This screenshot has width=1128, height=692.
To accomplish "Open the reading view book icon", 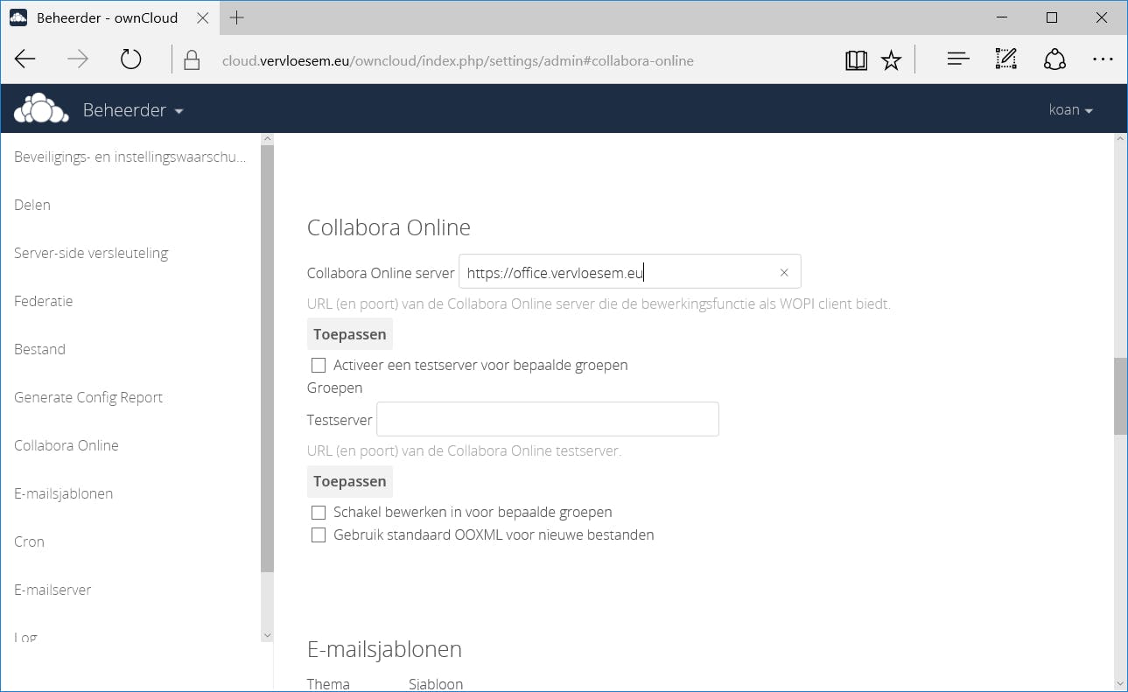I will 856,59.
